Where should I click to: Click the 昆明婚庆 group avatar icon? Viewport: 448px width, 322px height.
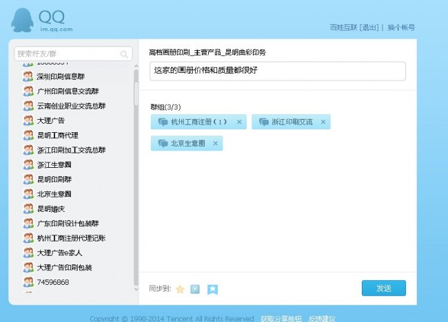coord(28,208)
